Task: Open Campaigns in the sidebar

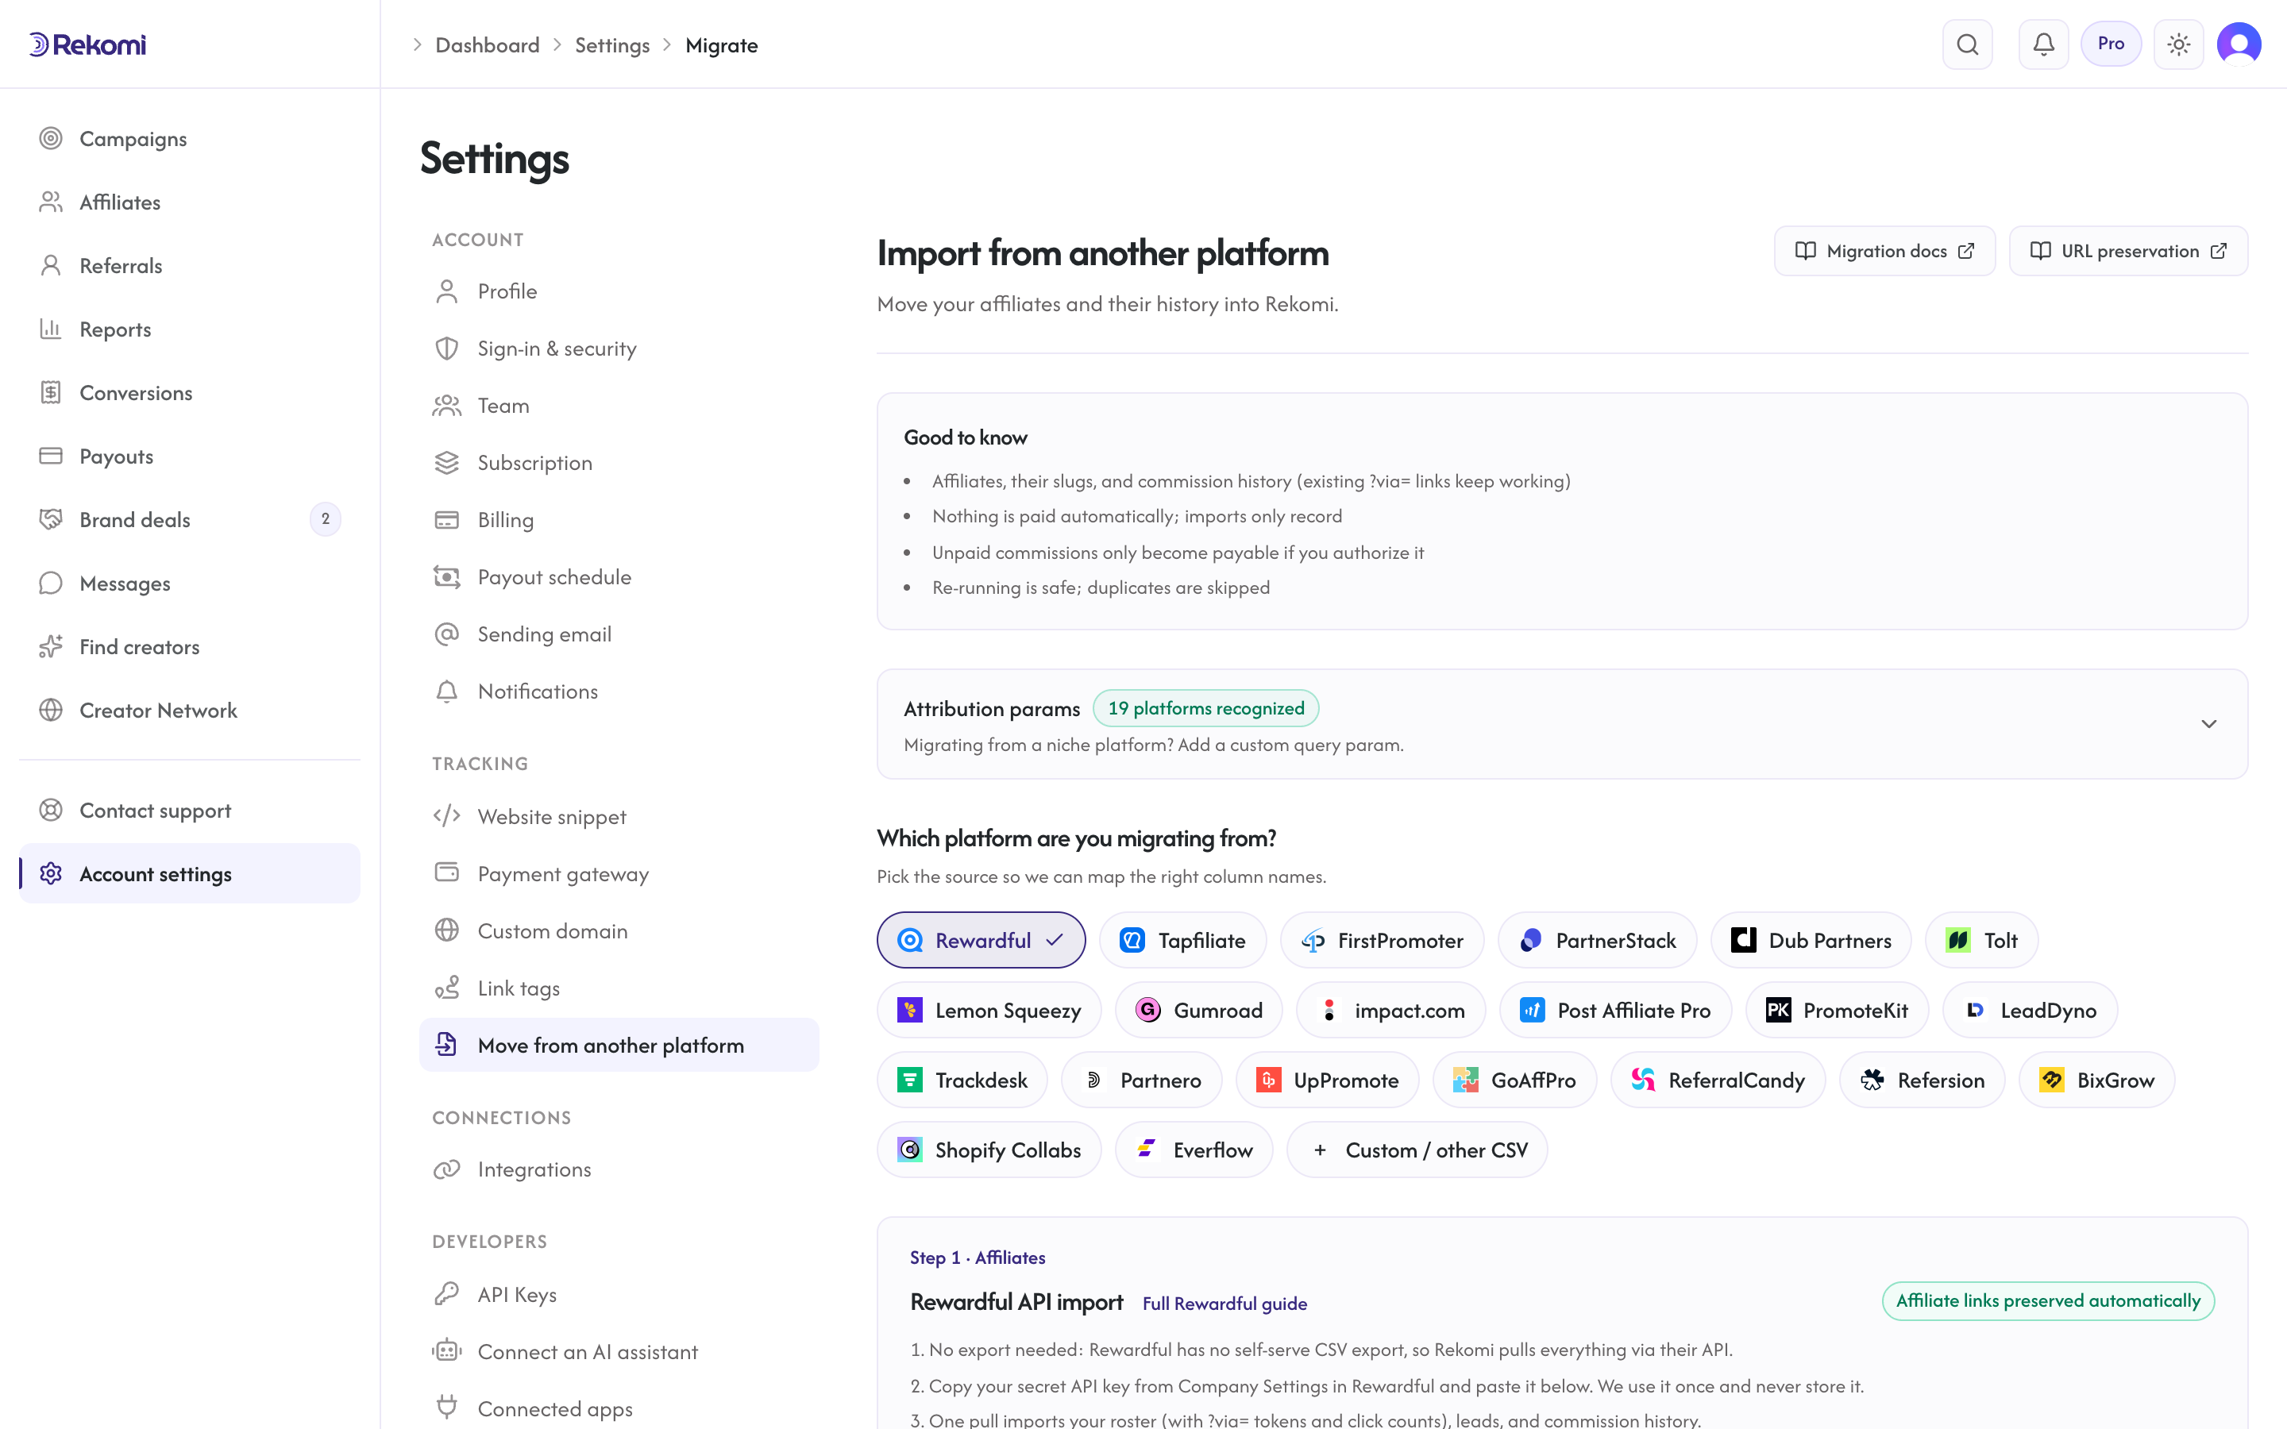Action: point(189,139)
